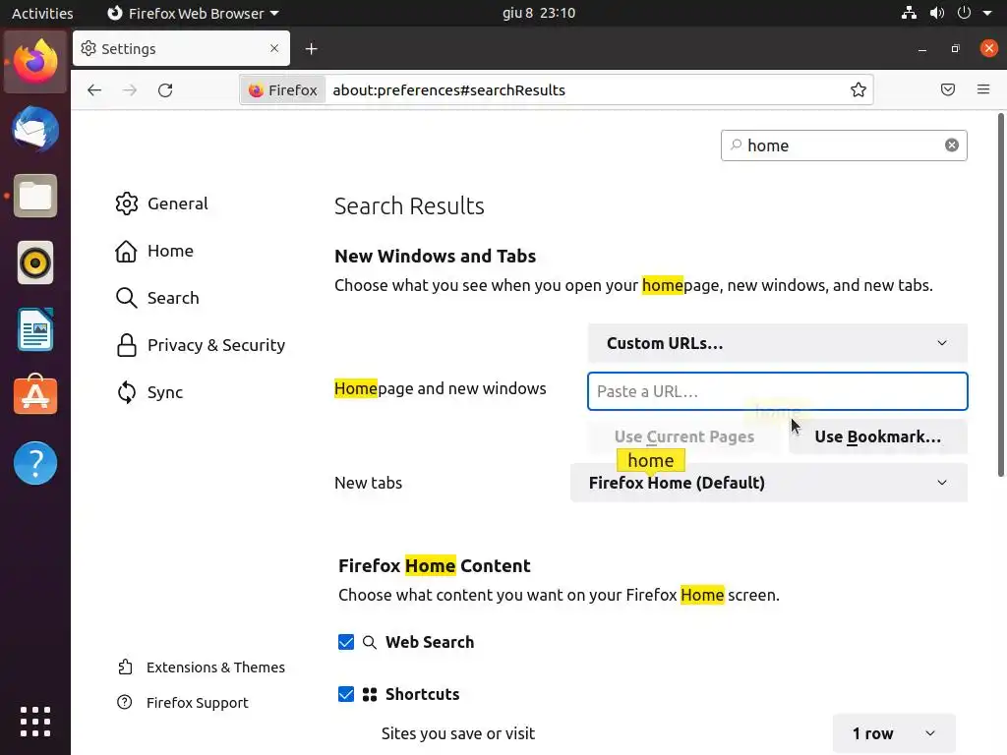The width and height of the screenshot is (1007, 755).
Task: Disable the Shortcuts checkbox
Action: point(346,694)
